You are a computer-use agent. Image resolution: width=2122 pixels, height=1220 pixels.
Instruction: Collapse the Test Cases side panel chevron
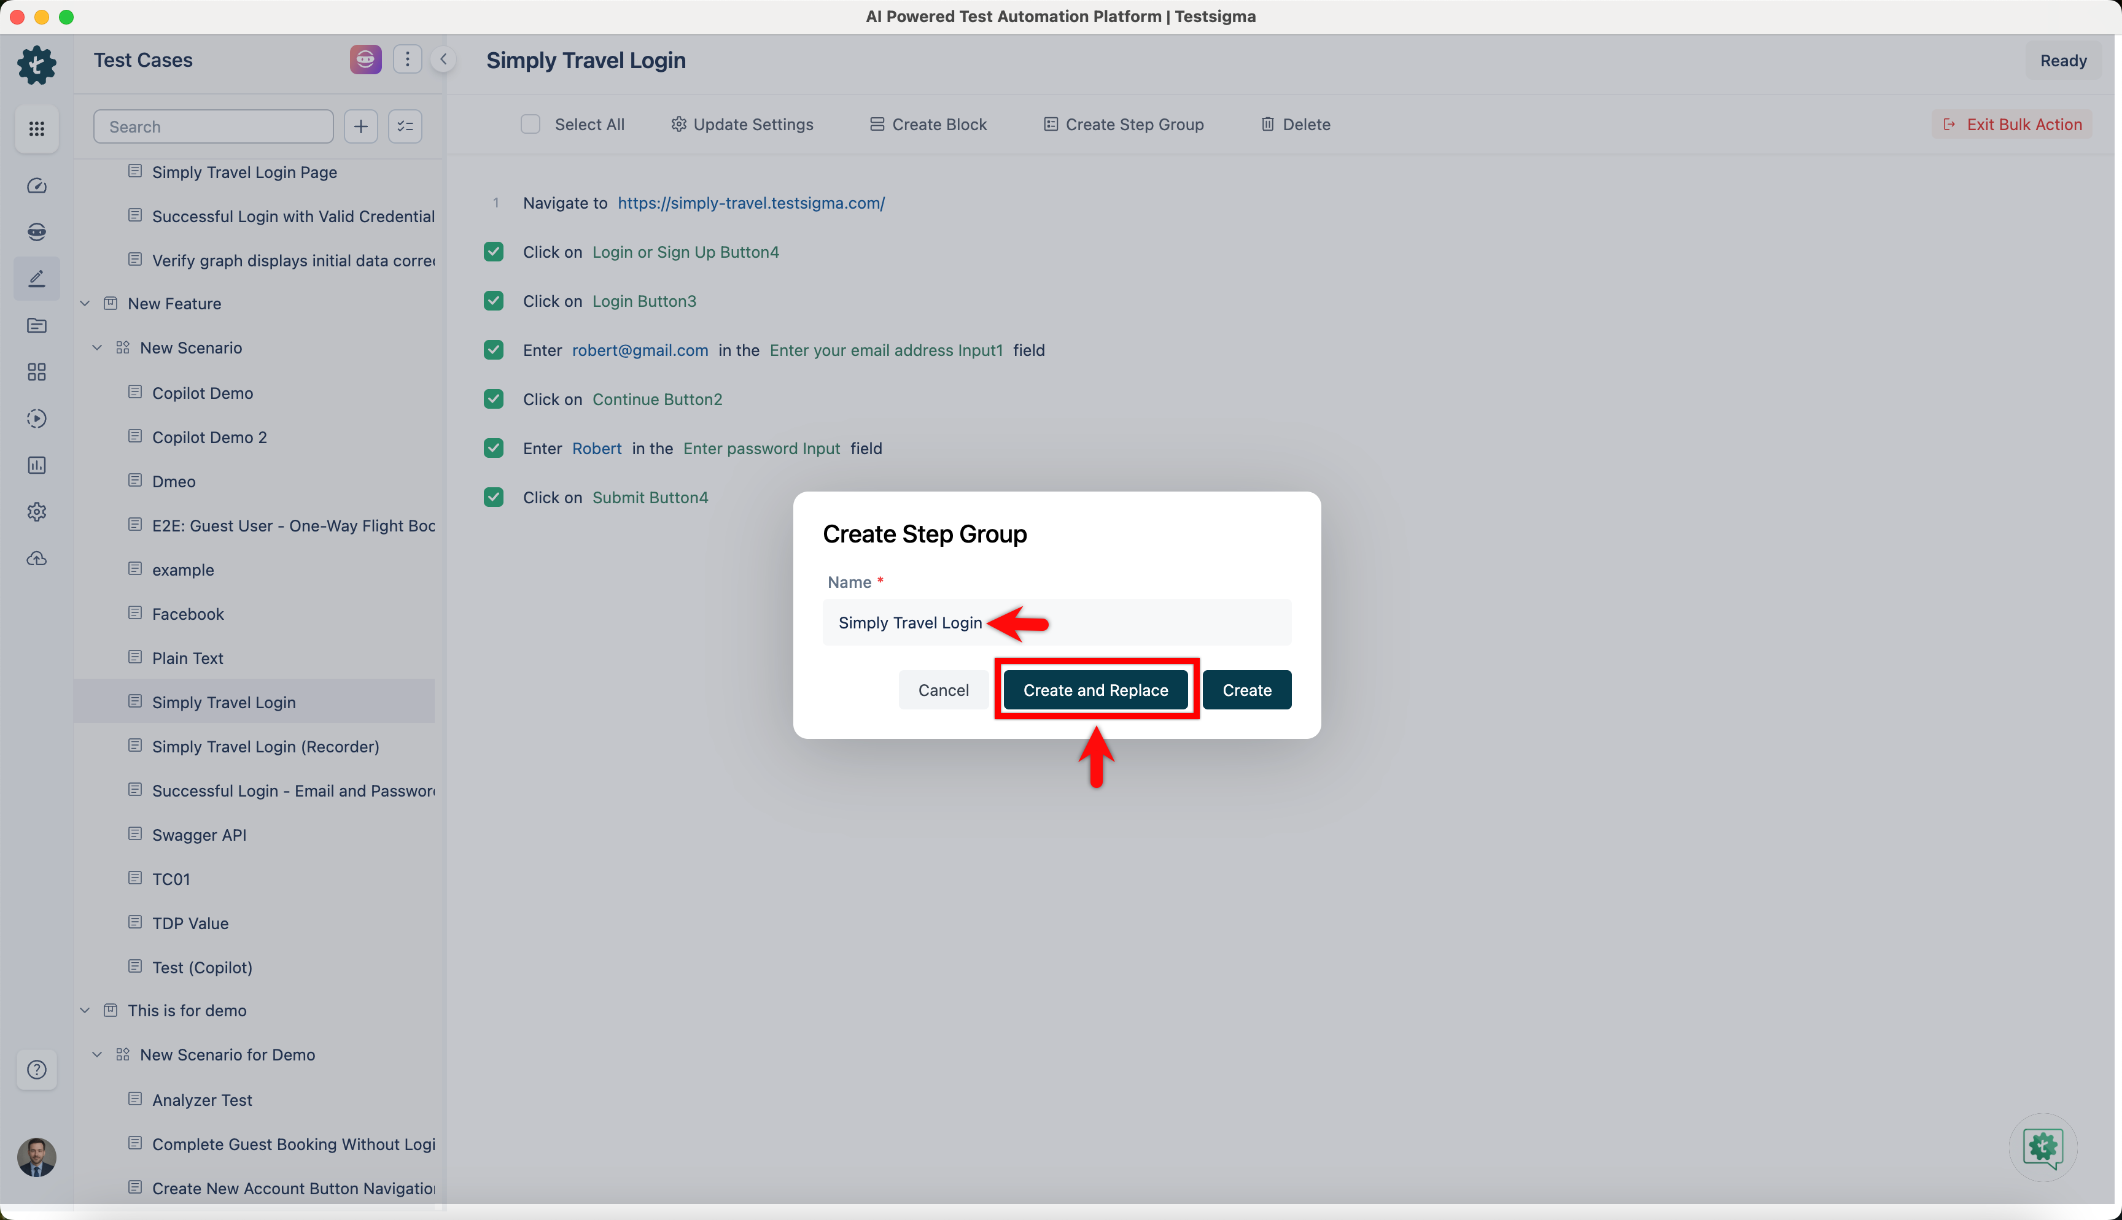pyautogui.click(x=443, y=60)
